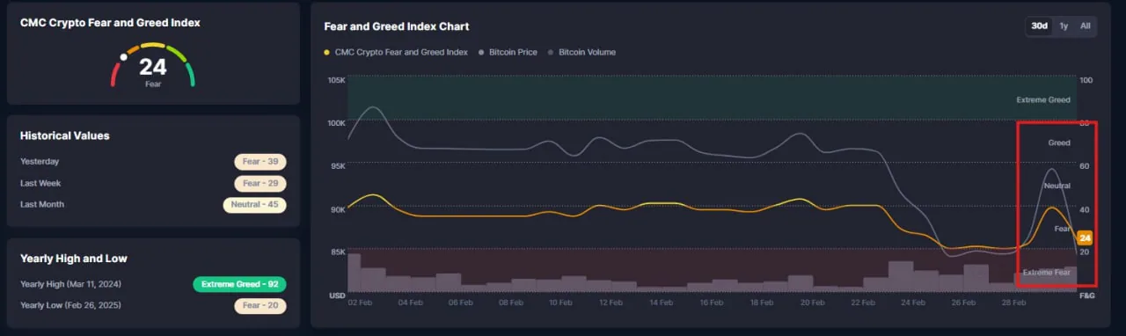Click the dark dot beside Bitcoin Volume
1126x336 pixels.
551,53
